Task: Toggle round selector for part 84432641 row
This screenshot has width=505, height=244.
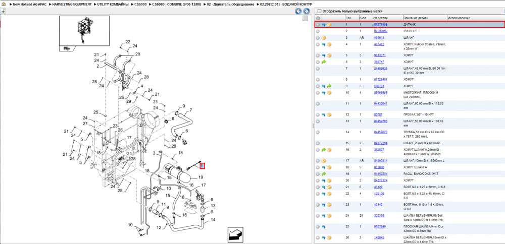Action: pos(318,103)
